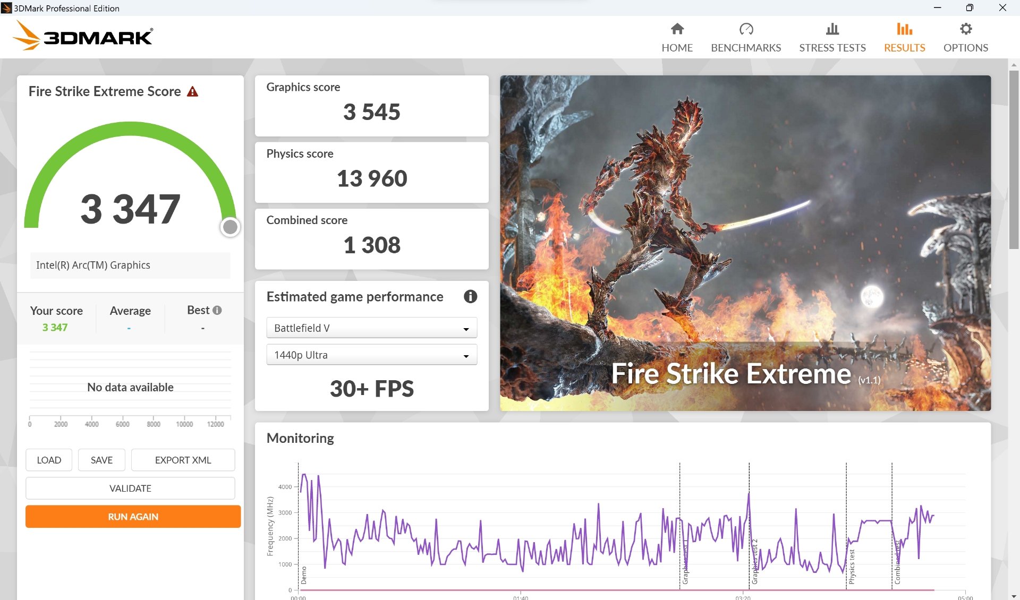Click the Graphics score value 3 545
Viewport: 1020px width, 600px height.
point(371,112)
